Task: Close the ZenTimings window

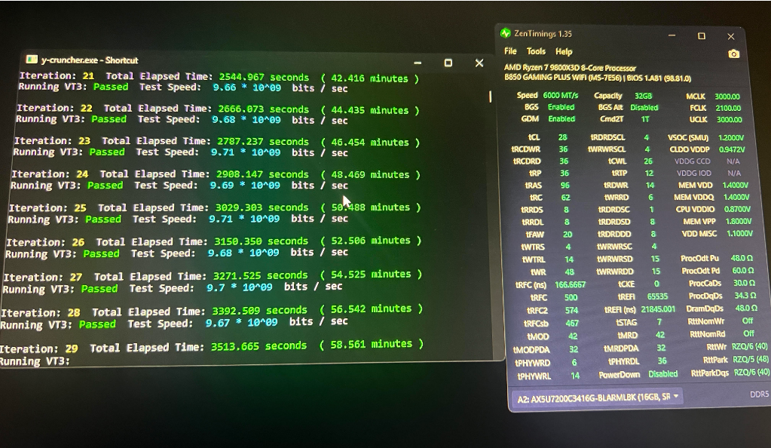Action: tap(731, 36)
